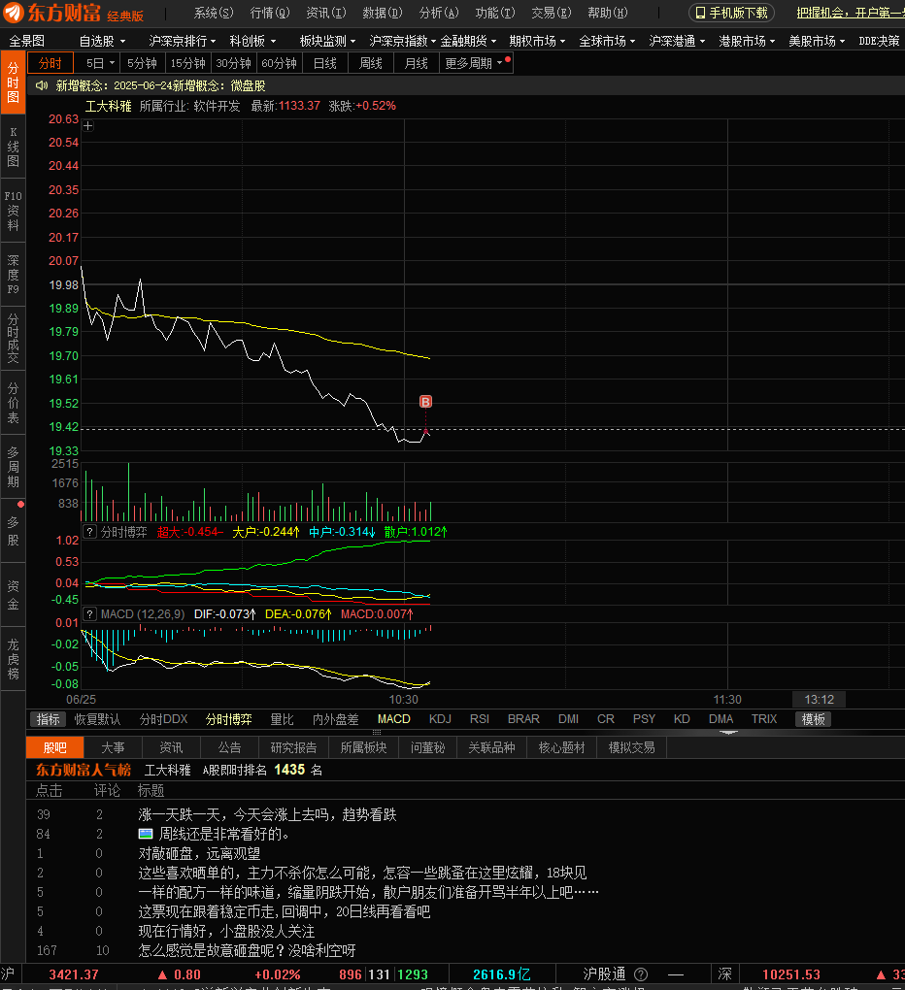Click 手机版下载 button
This screenshot has width=905, height=990.
click(731, 13)
